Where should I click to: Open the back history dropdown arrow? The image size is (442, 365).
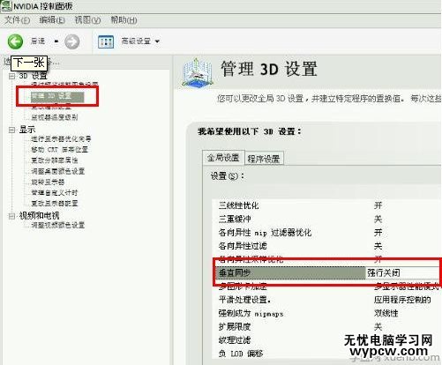[56, 41]
